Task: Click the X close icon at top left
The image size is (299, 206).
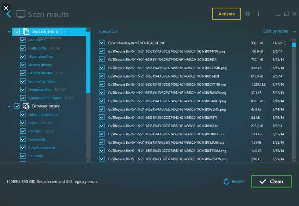Action: [x=5, y=7]
